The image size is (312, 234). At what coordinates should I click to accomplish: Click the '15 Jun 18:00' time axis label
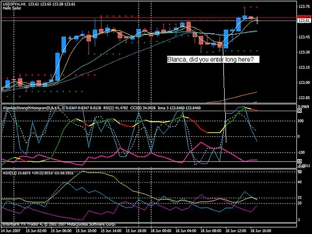[x=136, y=231]
